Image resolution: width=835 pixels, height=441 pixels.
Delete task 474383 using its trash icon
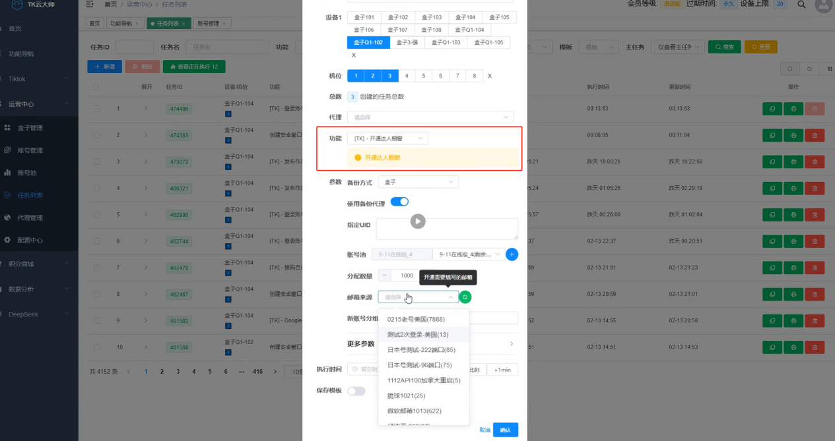pyautogui.click(x=815, y=135)
